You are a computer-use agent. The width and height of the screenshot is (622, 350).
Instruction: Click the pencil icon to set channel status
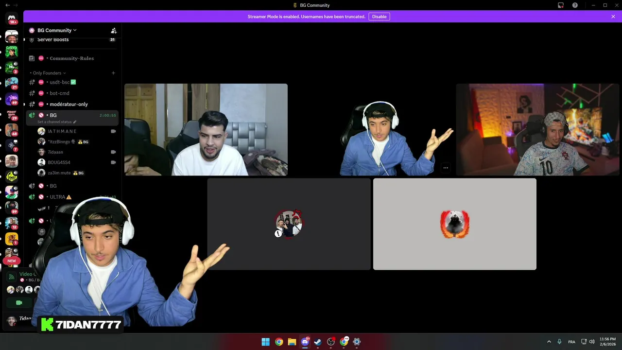(75, 122)
